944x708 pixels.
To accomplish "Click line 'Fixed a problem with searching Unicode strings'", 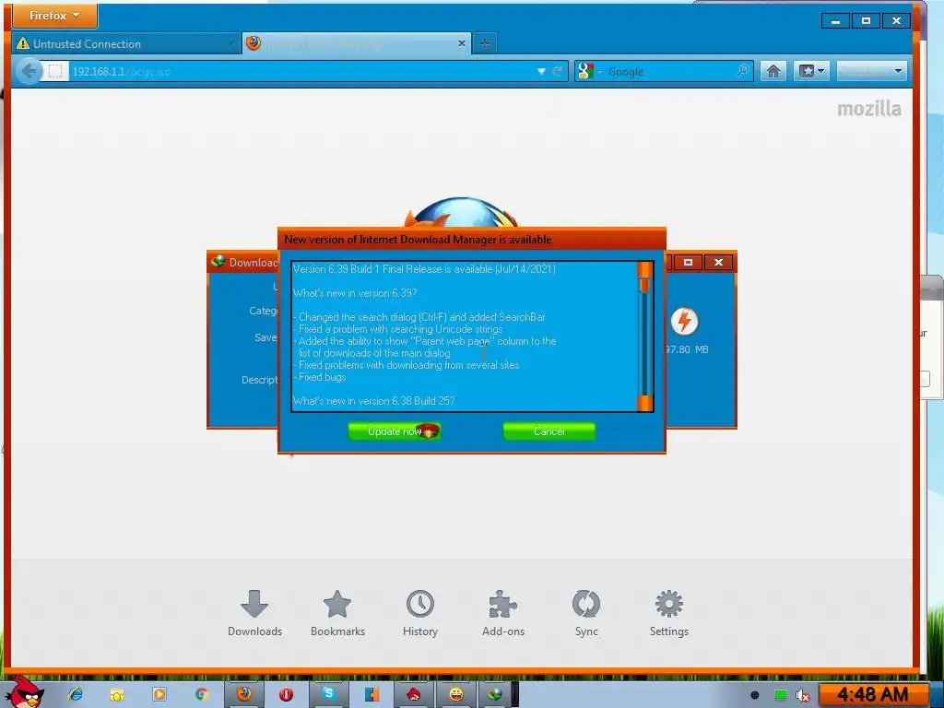I will pos(400,329).
